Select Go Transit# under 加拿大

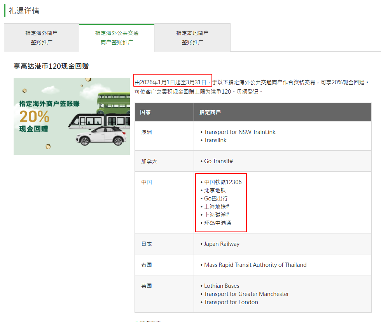[x=218, y=161]
